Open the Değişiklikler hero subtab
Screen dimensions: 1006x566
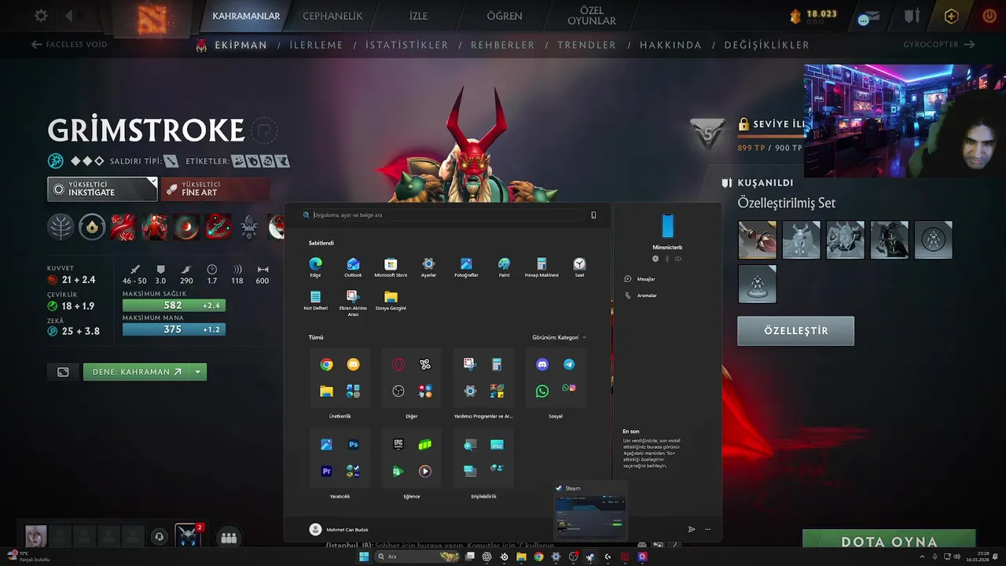(x=767, y=45)
